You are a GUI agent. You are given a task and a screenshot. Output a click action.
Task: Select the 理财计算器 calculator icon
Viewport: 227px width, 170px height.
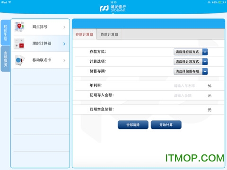click(19, 43)
